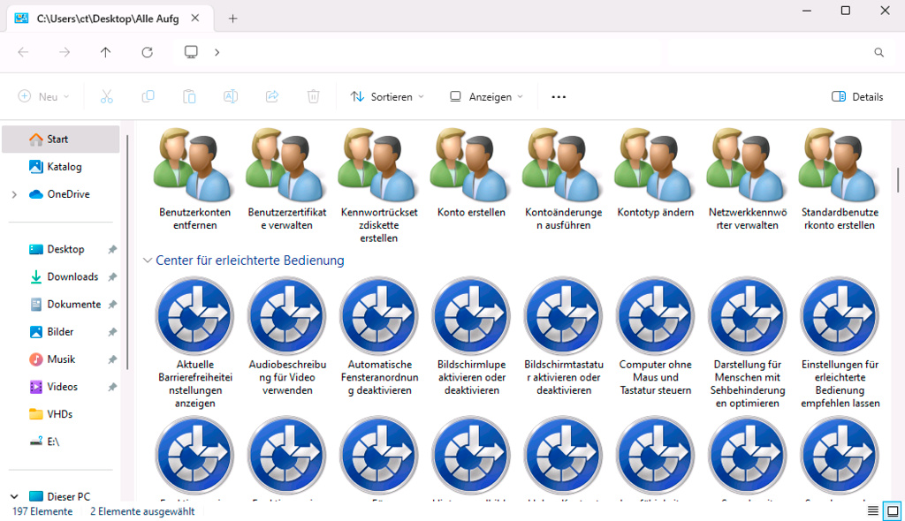Click the "197 Elemente" status text
Image resolution: width=905 pixels, height=521 pixels.
(x=42, y=511)
